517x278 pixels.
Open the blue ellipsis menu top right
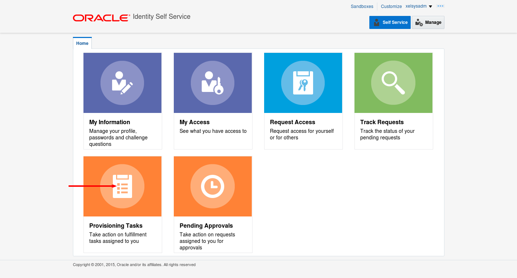click(440, 6)
